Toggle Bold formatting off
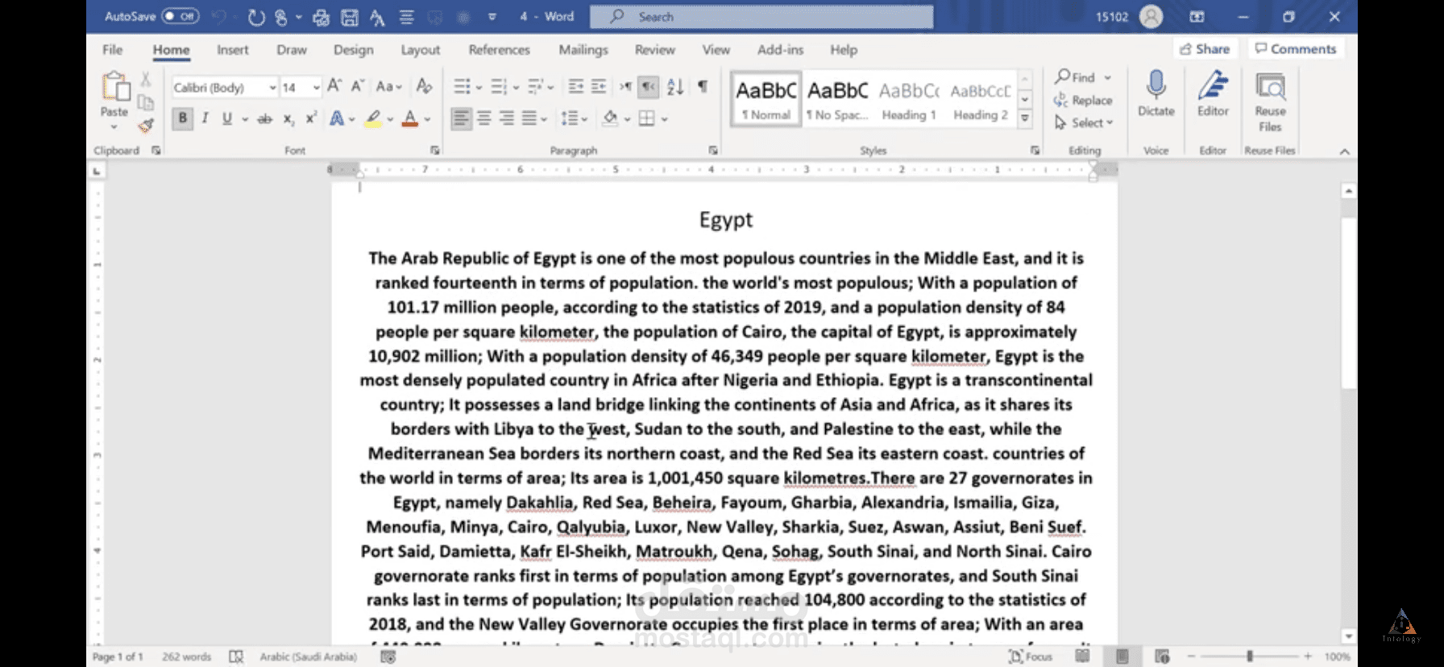Viewport: 1444px width, 667px height. coord(183,118)
